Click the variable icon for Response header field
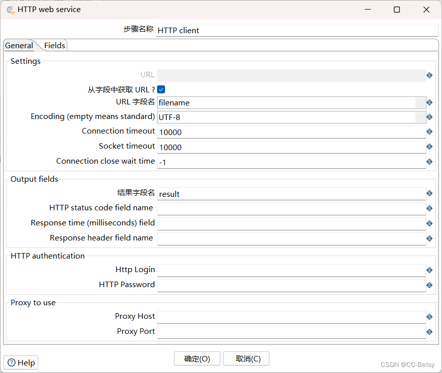The width and height of the screenshot is (442, 373). pos(429,238)
